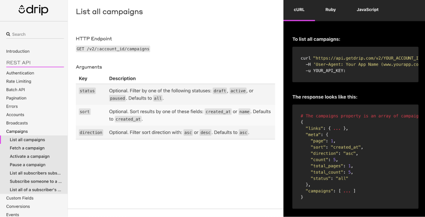This screenshot has height=217, width=425.
Task: Open Rate Limiting documentation
Action: click(x=19, y=81)
